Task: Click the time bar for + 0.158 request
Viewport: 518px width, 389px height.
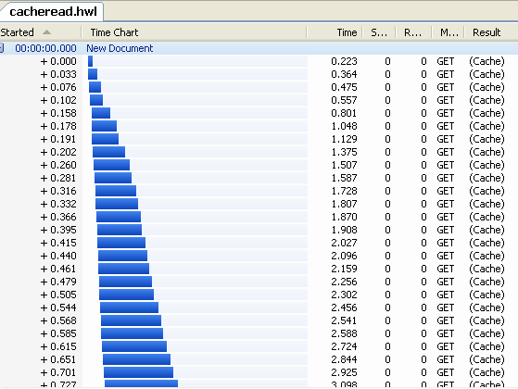Action: [x=101, y=113]
